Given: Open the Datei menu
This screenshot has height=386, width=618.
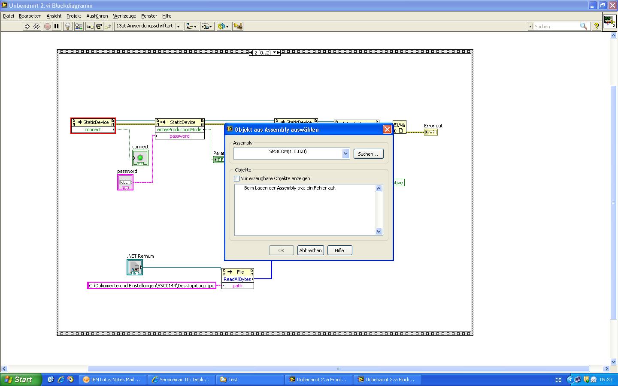Looking at the screenshot, I should (9, 16).
